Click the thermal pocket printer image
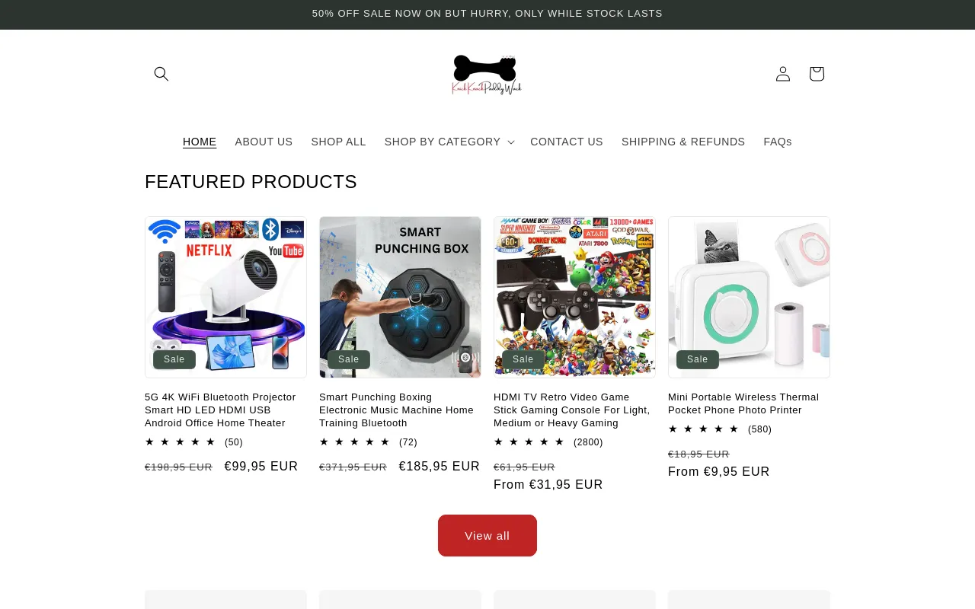This screenshot has height=609, width=975. click(x=749, y=297)
